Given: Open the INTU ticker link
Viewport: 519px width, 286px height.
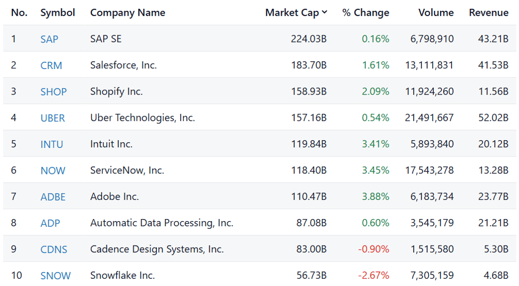Looking at the screenshot, I should tap(51, 144).
